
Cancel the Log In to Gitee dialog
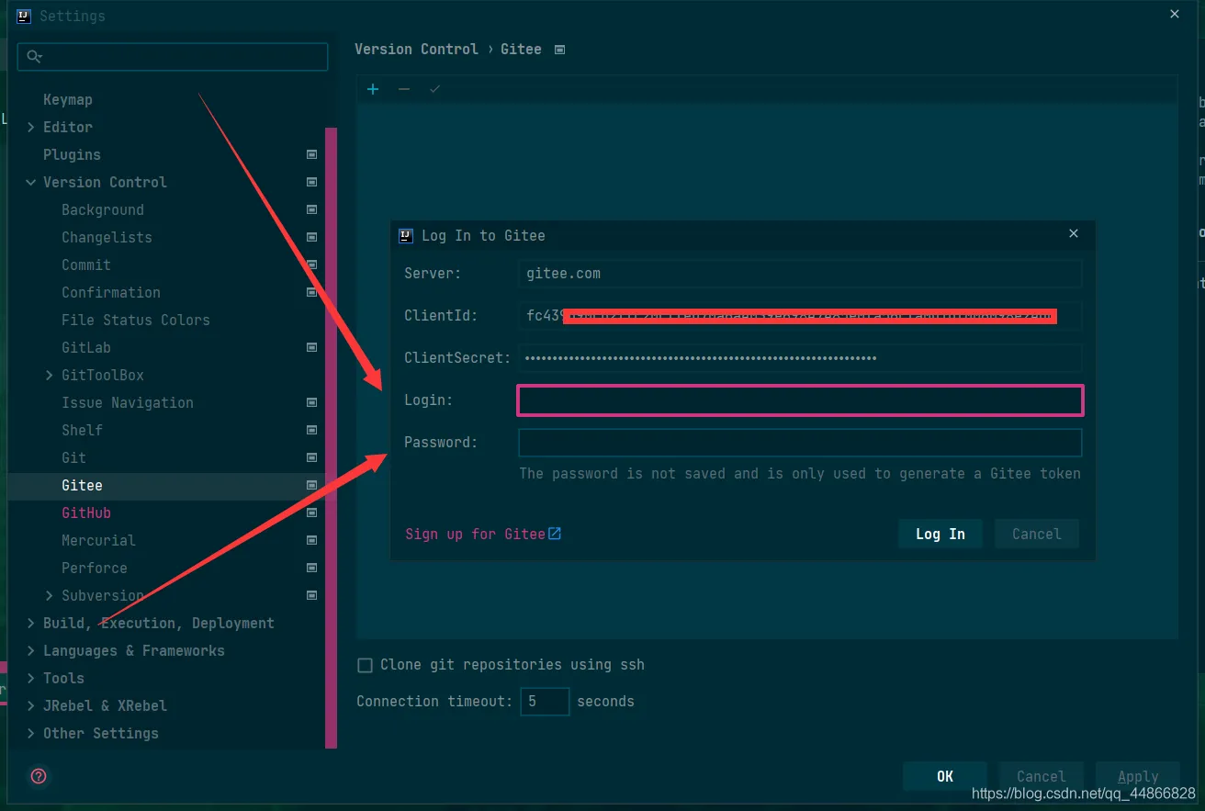point(1037,534)
